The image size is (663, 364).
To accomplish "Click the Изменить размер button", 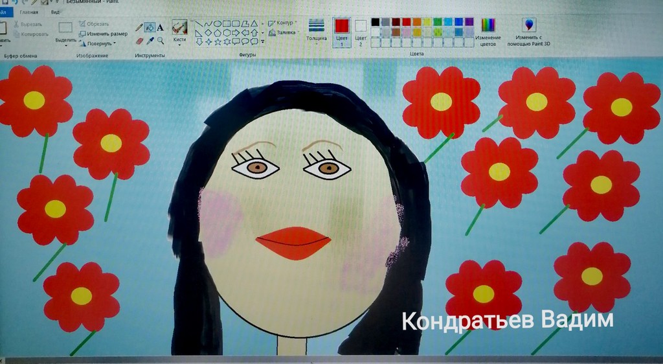I will pos(104,34).
